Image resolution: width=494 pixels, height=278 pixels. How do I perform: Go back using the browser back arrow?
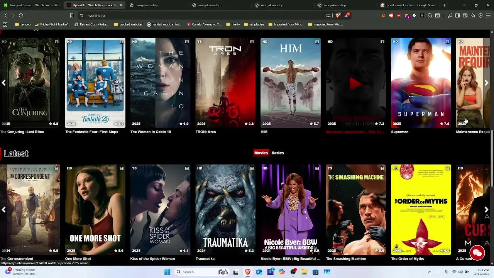pyautogui.click(x=5, y=15)
